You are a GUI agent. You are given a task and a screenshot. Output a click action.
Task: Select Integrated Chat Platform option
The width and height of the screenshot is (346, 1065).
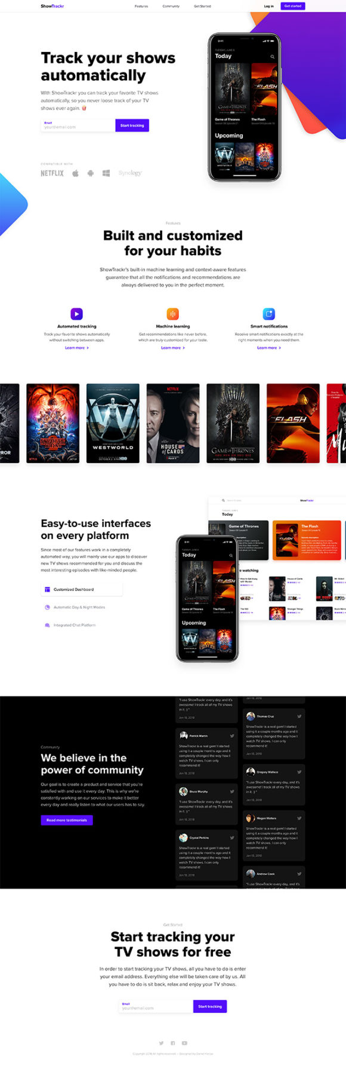(x=70, y=625)
